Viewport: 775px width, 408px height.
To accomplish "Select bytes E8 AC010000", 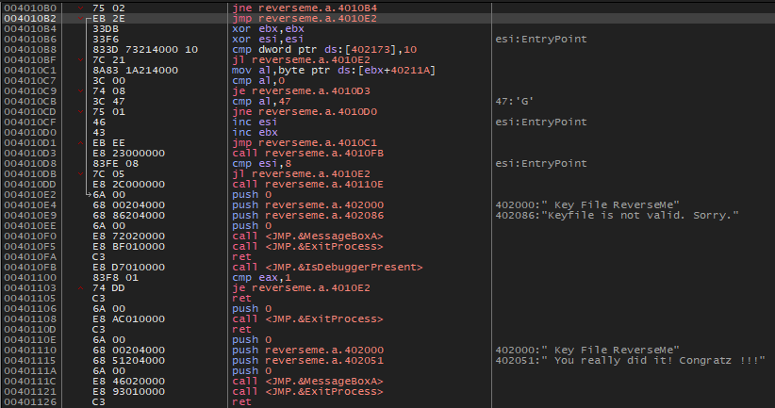I will 128,319.
